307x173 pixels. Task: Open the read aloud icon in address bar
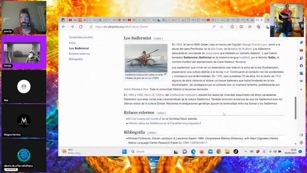pos(214,27)
